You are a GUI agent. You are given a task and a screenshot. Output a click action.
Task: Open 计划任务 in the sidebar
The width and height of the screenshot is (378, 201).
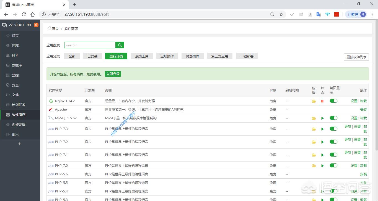click(20, 105)
